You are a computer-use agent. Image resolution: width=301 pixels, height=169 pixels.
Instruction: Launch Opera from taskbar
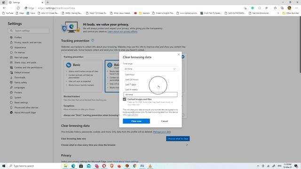coord(104,166)
